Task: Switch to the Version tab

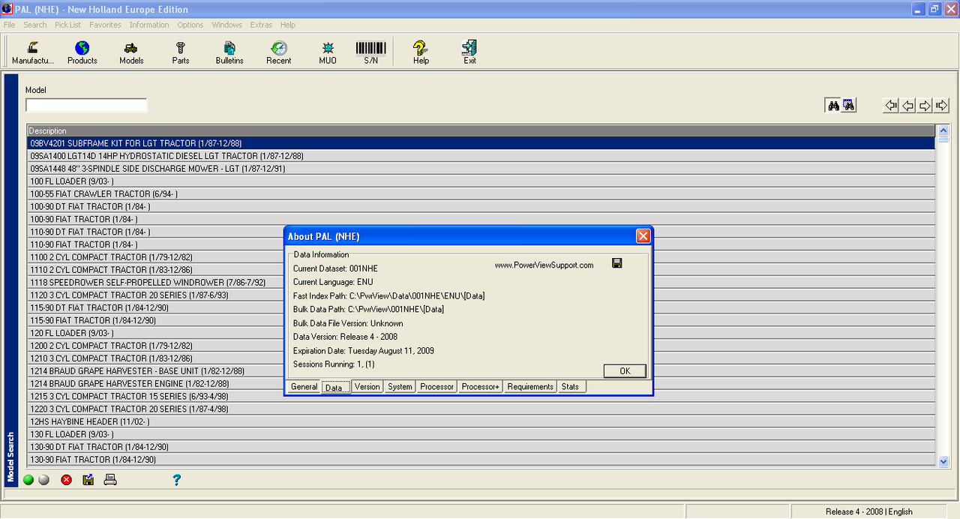Action: (x=367, y=387)
